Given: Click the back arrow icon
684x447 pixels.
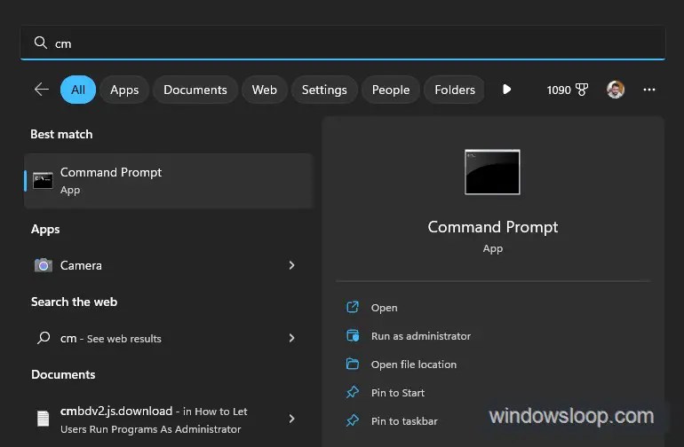Looking at the screenshot, I should [x=42, y=90].
